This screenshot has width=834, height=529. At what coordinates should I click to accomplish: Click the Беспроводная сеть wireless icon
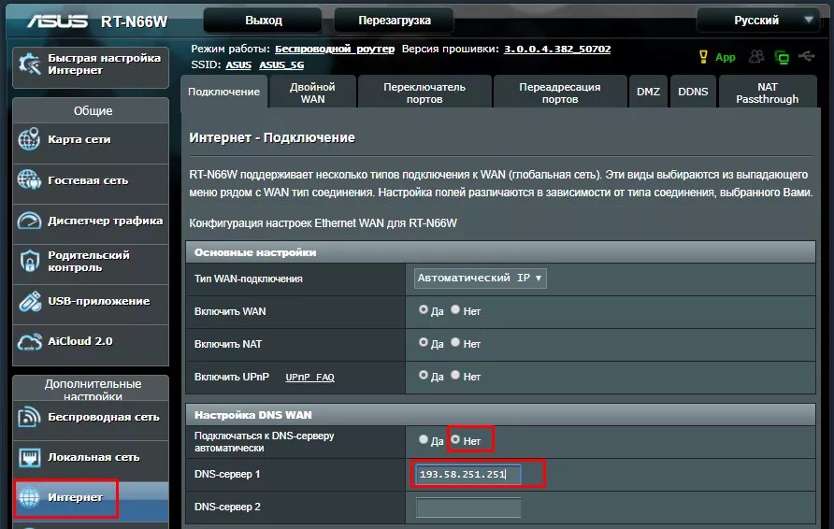pyautogui.click(x=29, y=417)
